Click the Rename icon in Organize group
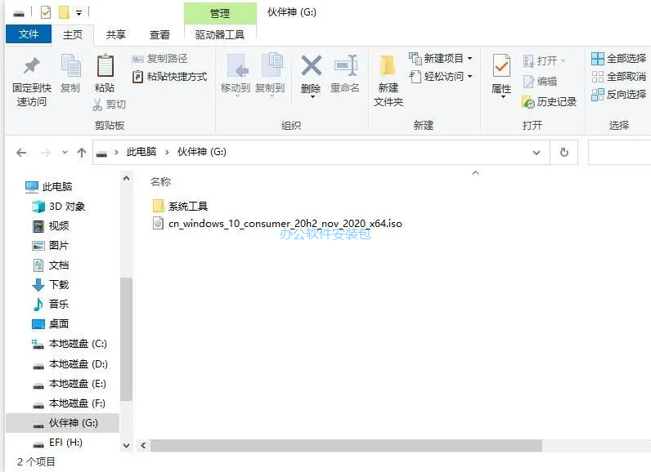Image resolution: width=651 pixels, height=472 pixels. click(x=344, y=67)
